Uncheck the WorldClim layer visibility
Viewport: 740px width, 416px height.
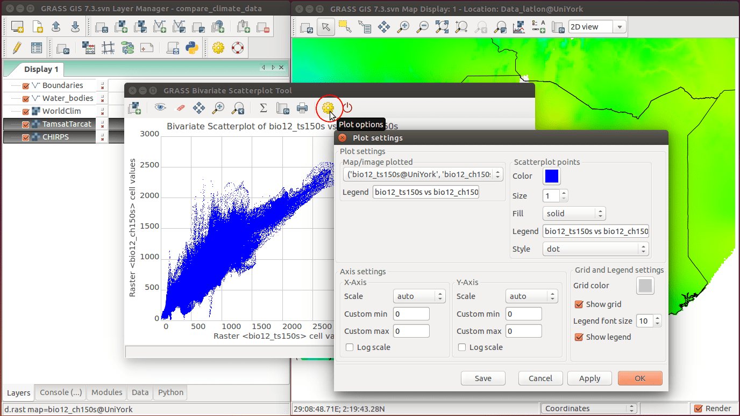(25, 111)
